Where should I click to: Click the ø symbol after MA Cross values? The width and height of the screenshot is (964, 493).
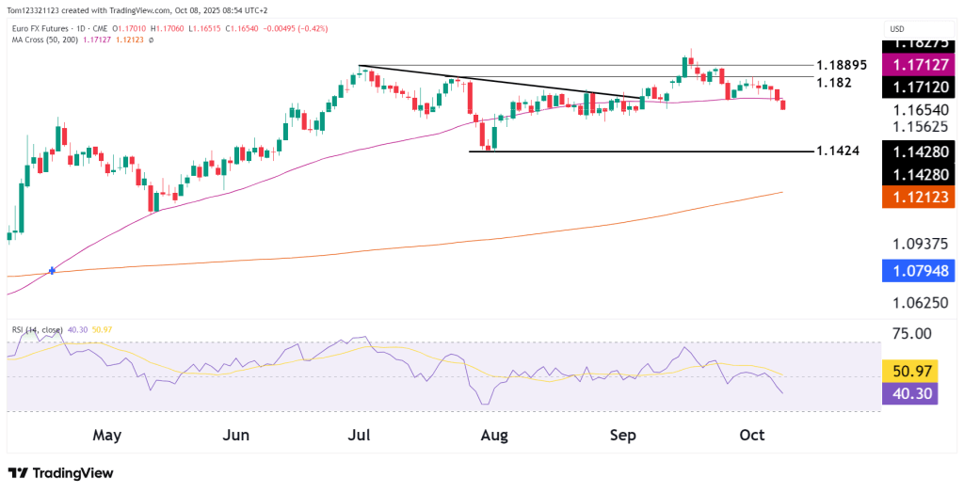pos(151,40)
